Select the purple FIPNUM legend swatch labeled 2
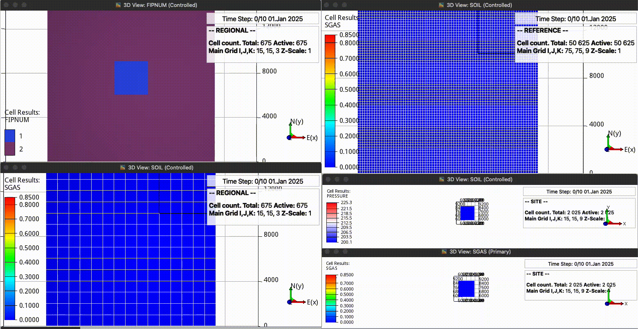638x329 pixels. tap(10, 149)
